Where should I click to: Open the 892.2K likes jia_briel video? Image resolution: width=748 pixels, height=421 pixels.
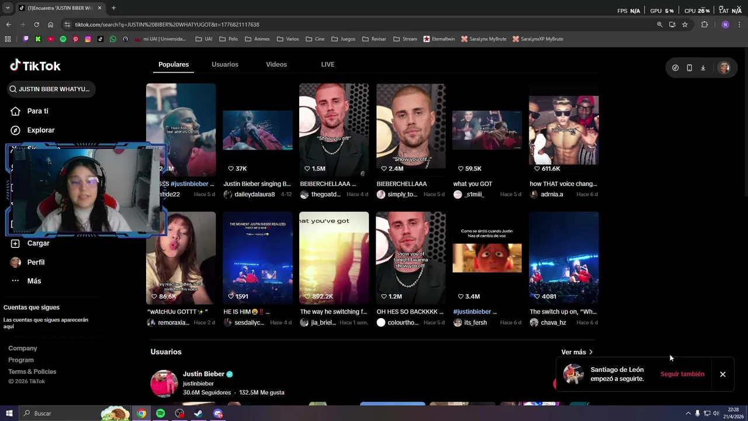334,258
